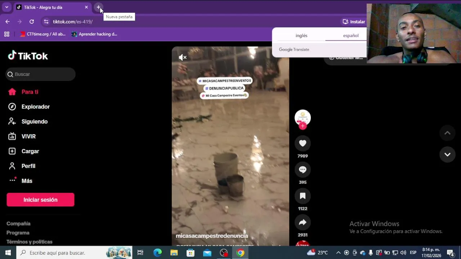Open the Windows Start menu
The height and width of the screenshot is (259, 461).
pos(8,253)
